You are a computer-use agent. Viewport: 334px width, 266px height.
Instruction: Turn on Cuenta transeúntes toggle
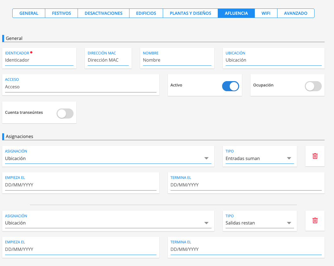[x=65, y=114]
